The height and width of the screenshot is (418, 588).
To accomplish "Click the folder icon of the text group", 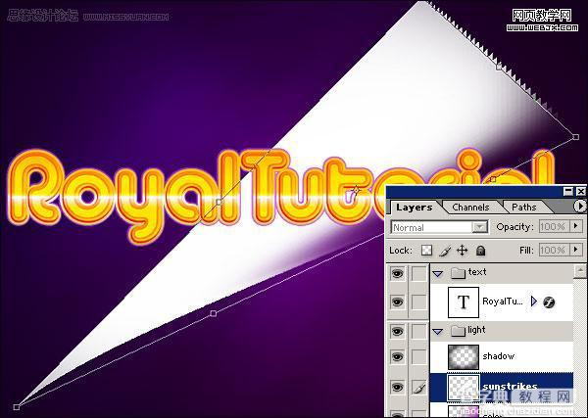I will pyautogui.click(x=458, y=273).
